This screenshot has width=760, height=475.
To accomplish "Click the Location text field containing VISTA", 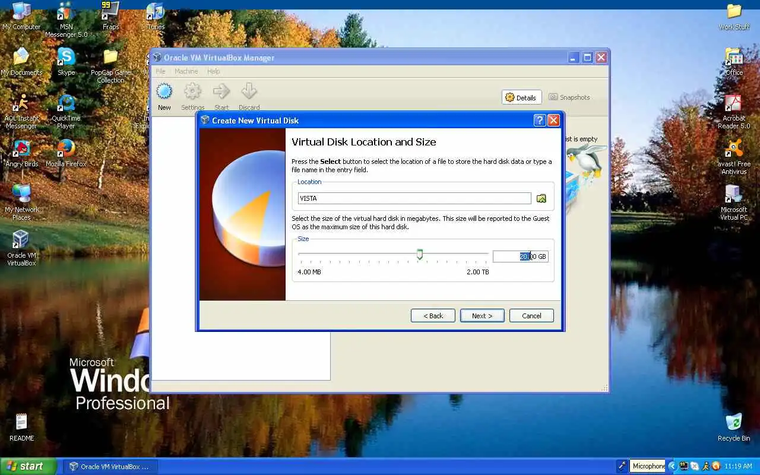I will pyautogui.click(x=414, y=198).
